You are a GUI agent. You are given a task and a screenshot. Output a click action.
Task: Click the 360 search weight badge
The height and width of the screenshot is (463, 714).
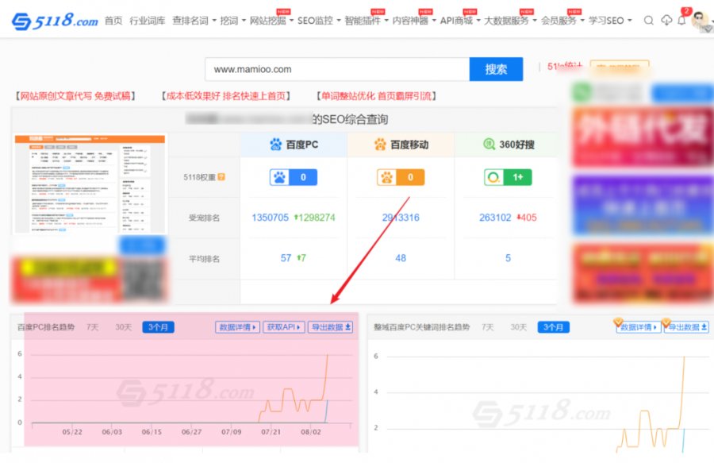coord(508,177)
